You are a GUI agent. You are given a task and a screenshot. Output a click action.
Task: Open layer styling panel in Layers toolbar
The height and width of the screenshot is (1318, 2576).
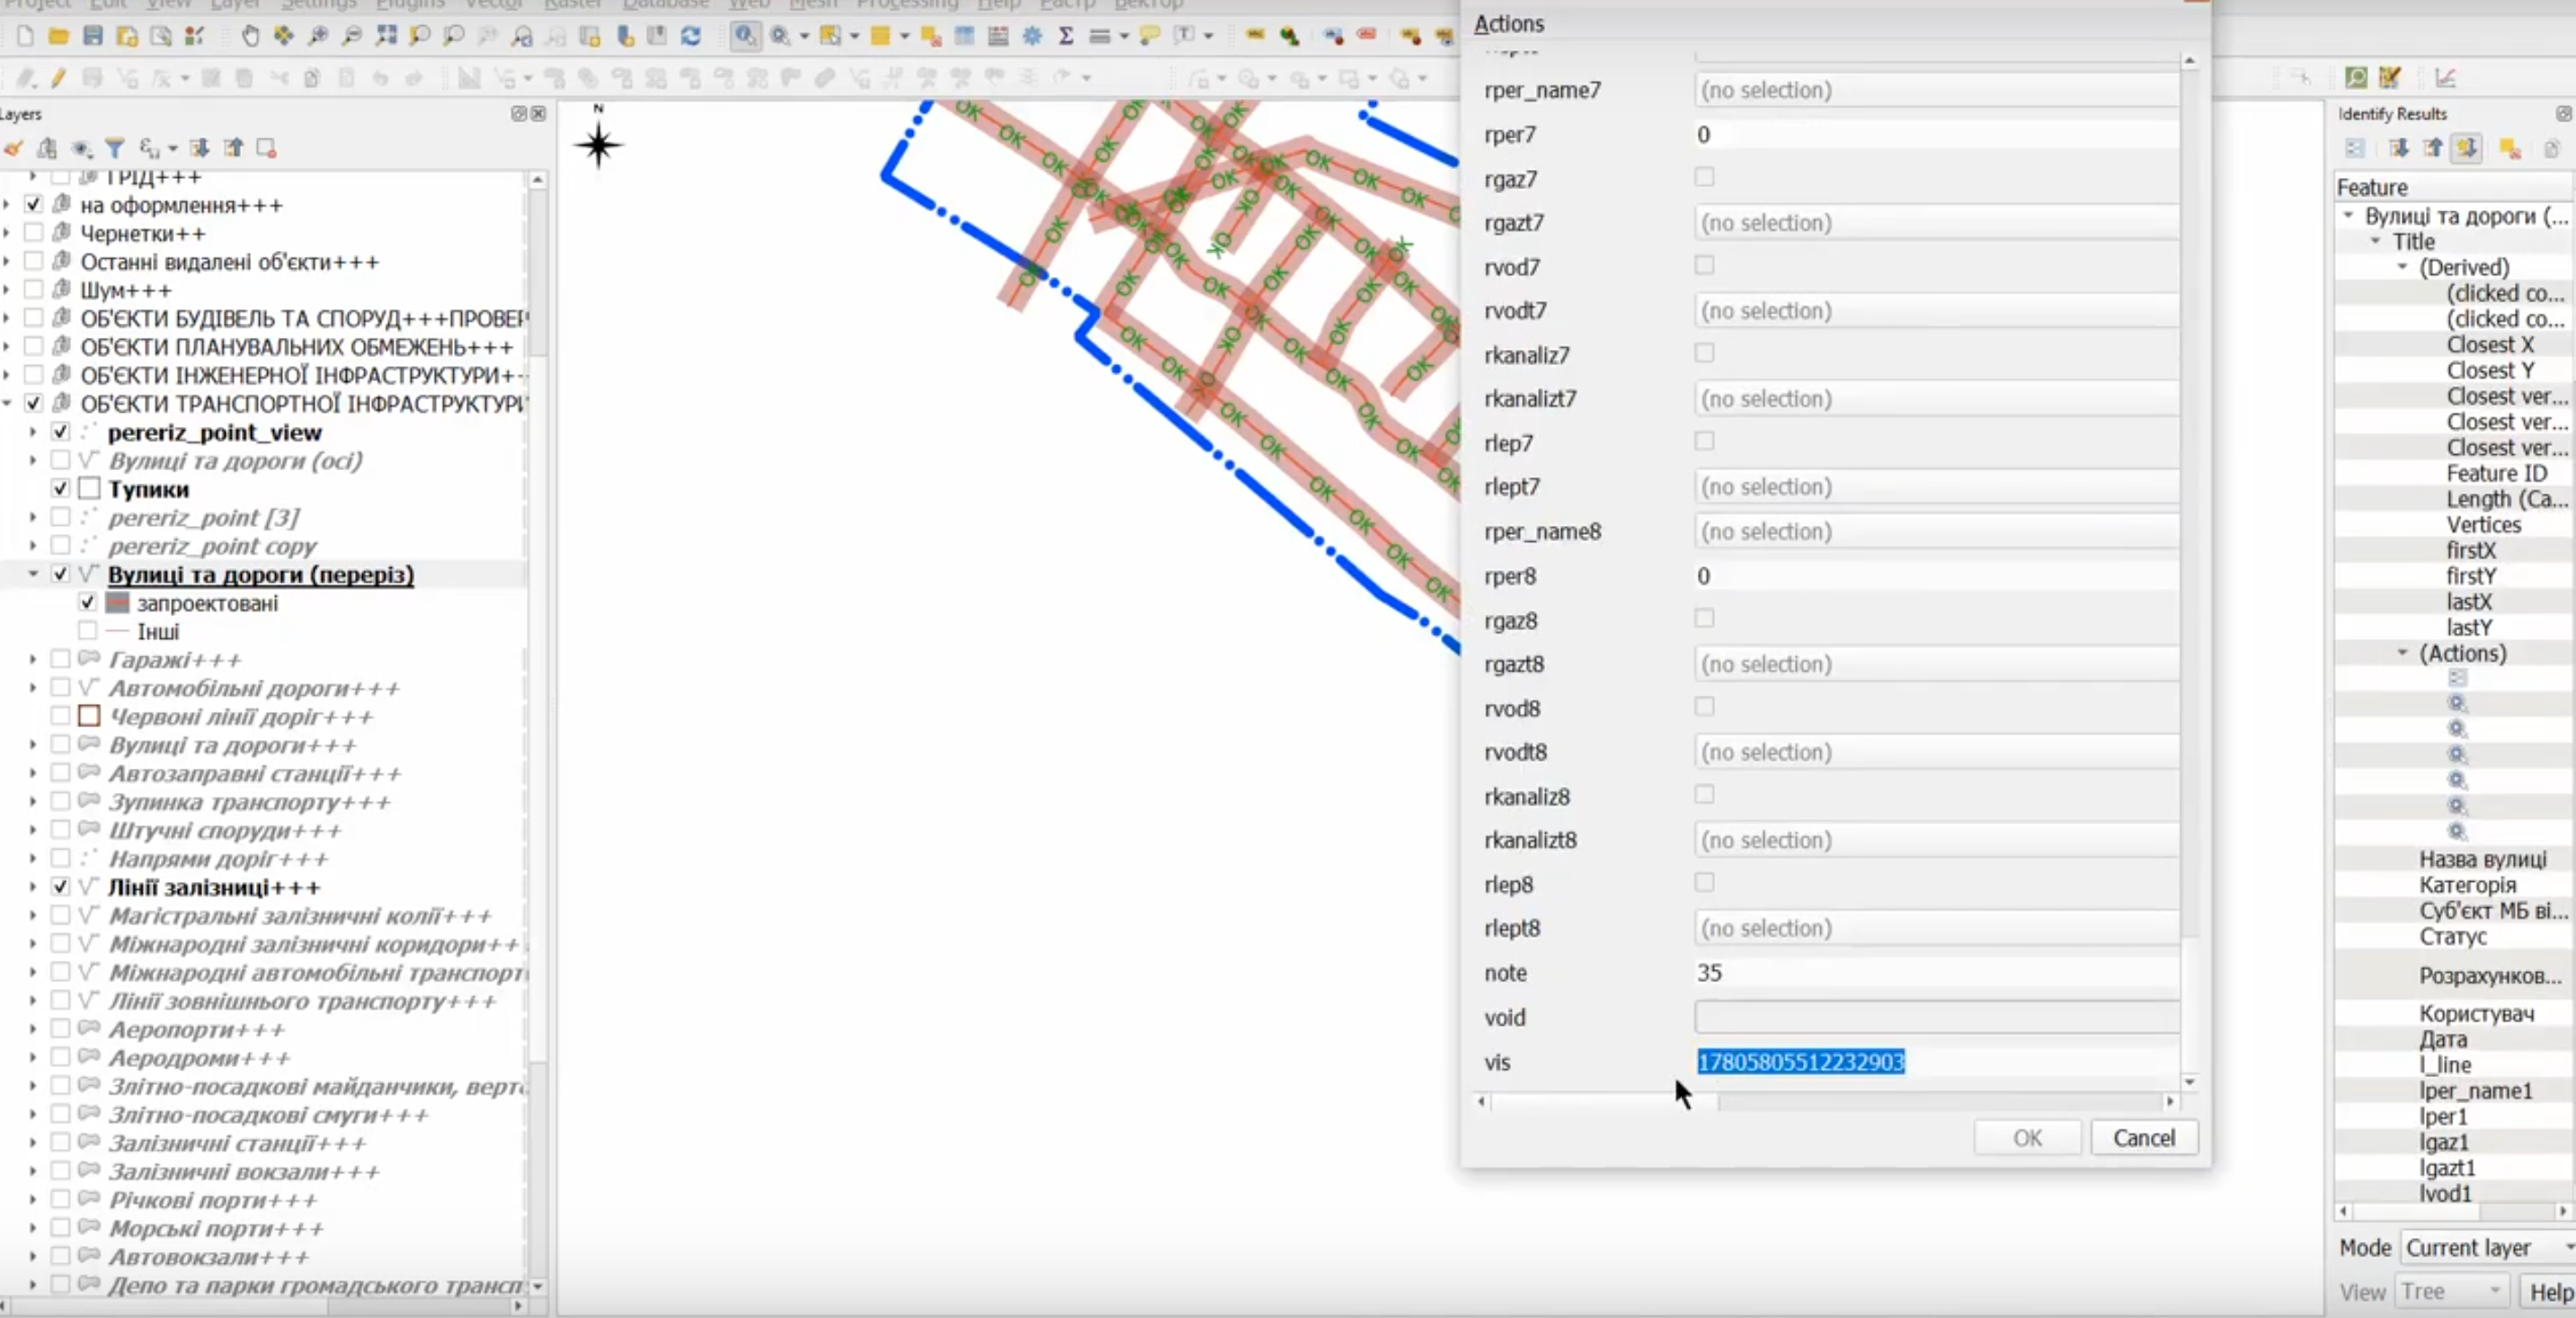click(x=14, y=149)
